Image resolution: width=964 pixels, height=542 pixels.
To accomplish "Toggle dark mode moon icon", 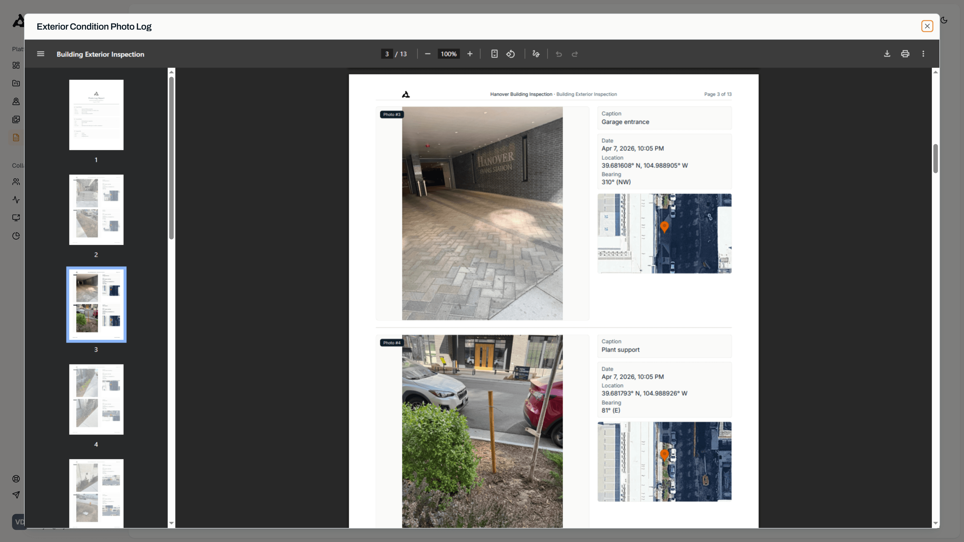I will [x=944, y=20].
